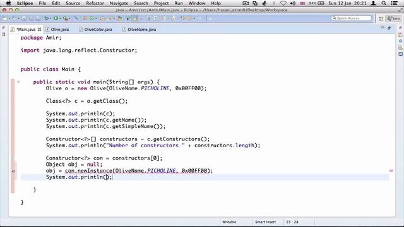Viewport: 404px width, 227px height.
Task: Toggle Mark Occurrences highlighter icon
Action: point(134,18)
